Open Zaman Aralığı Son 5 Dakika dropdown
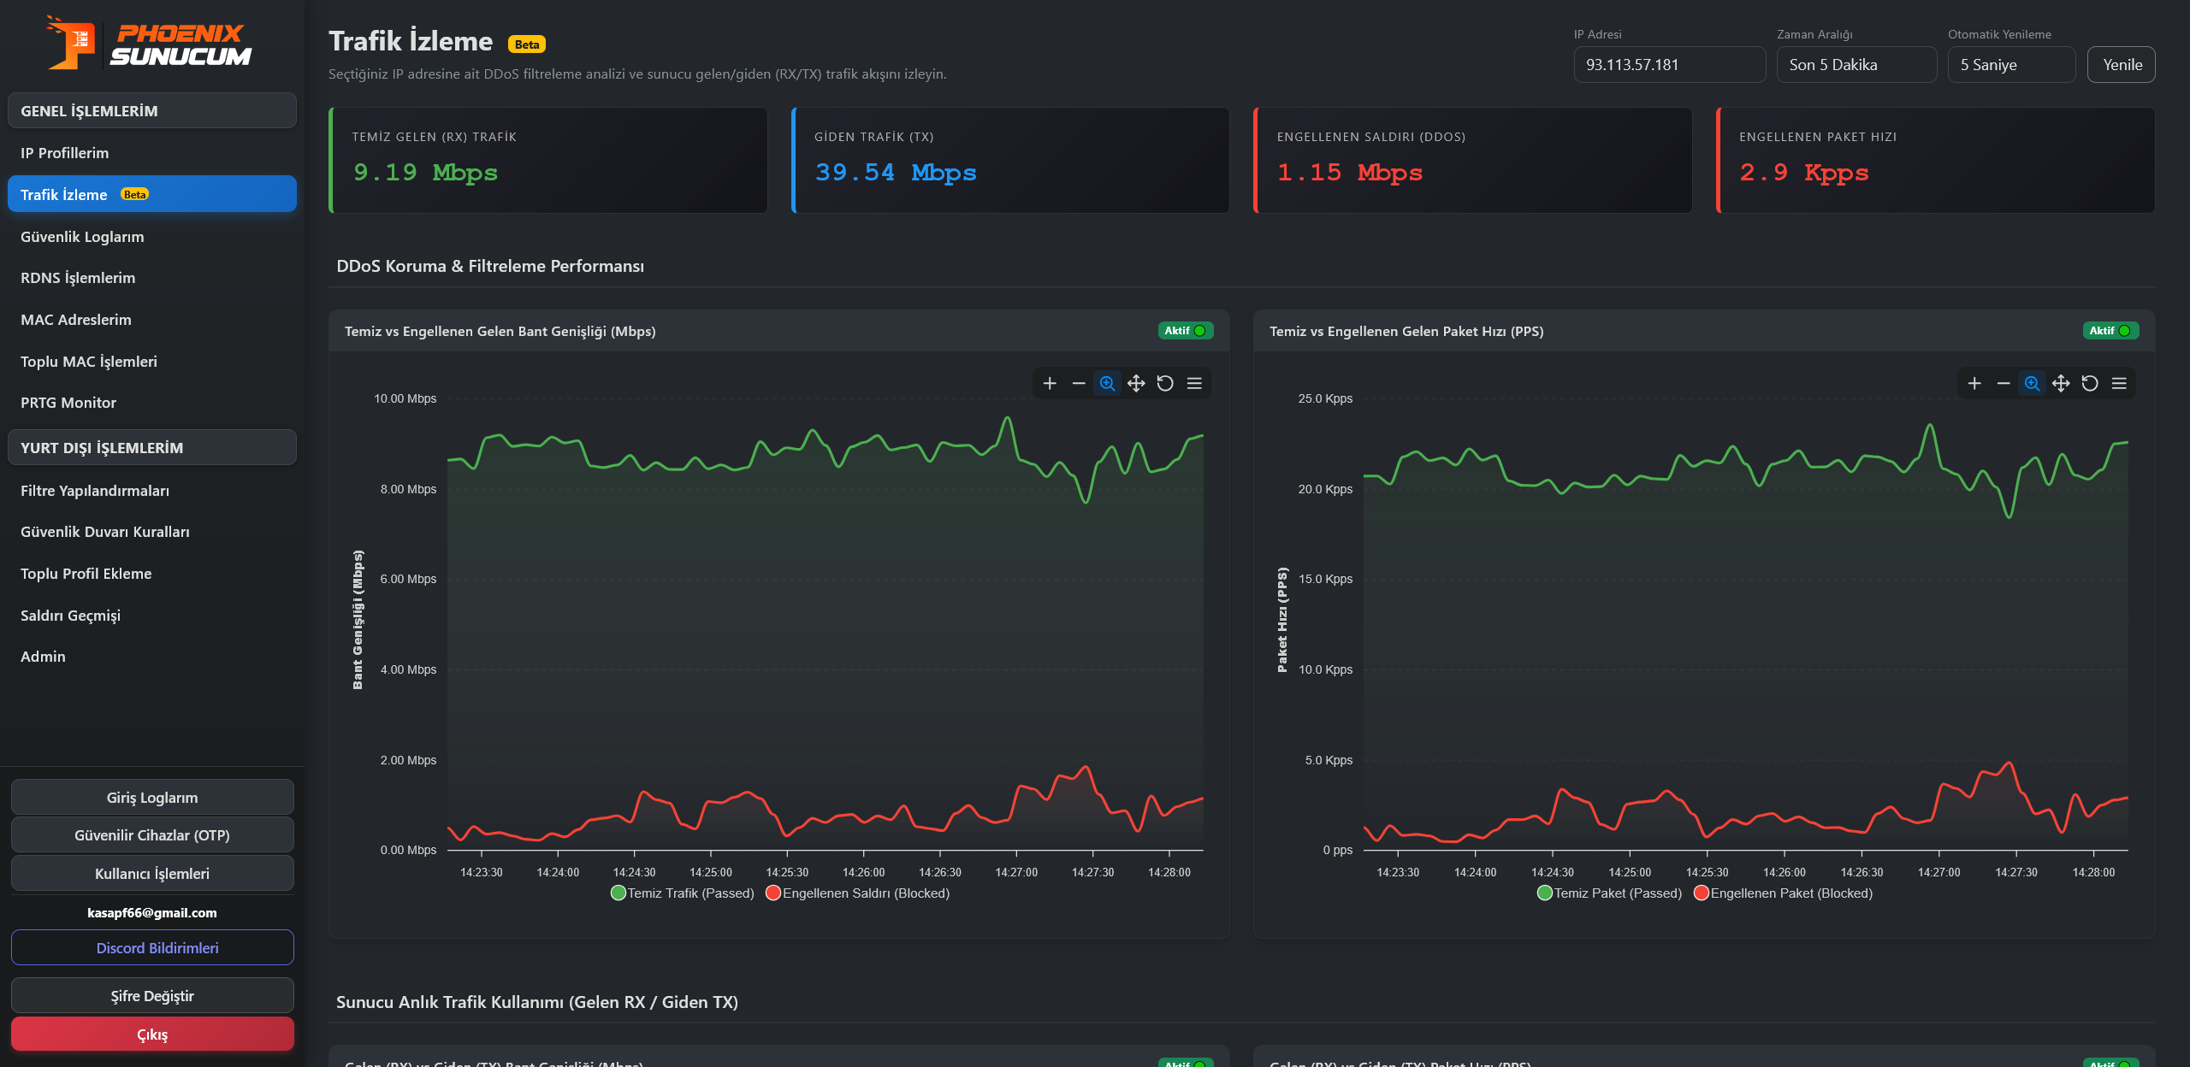The height and width of the screenshot is (1067, 2190). click(1856, 65)
